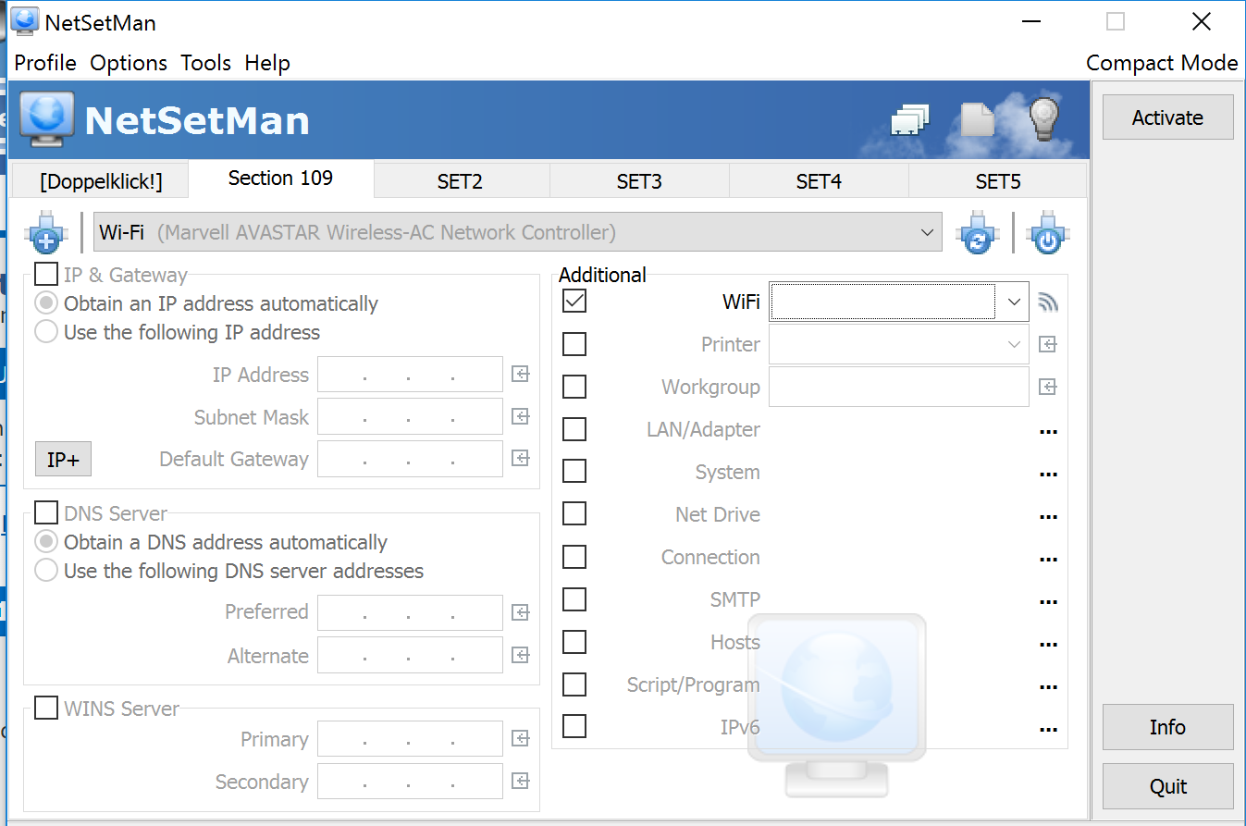
Task: Open System settings ellipsis
Action: (1048, 474)
